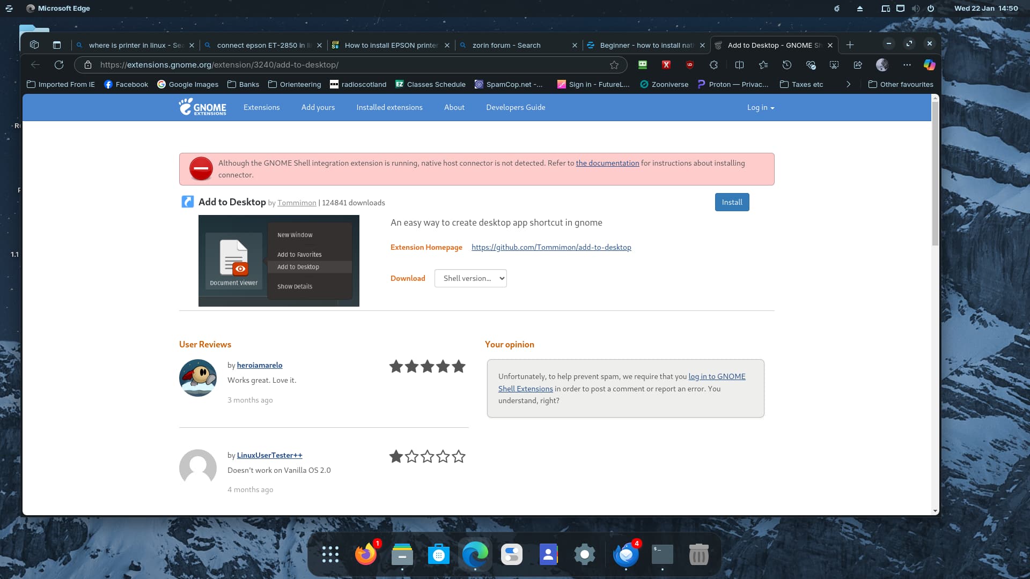Switch to 'connect epson ET-2850' tab

pyautogui.click(x=263, y=45)
